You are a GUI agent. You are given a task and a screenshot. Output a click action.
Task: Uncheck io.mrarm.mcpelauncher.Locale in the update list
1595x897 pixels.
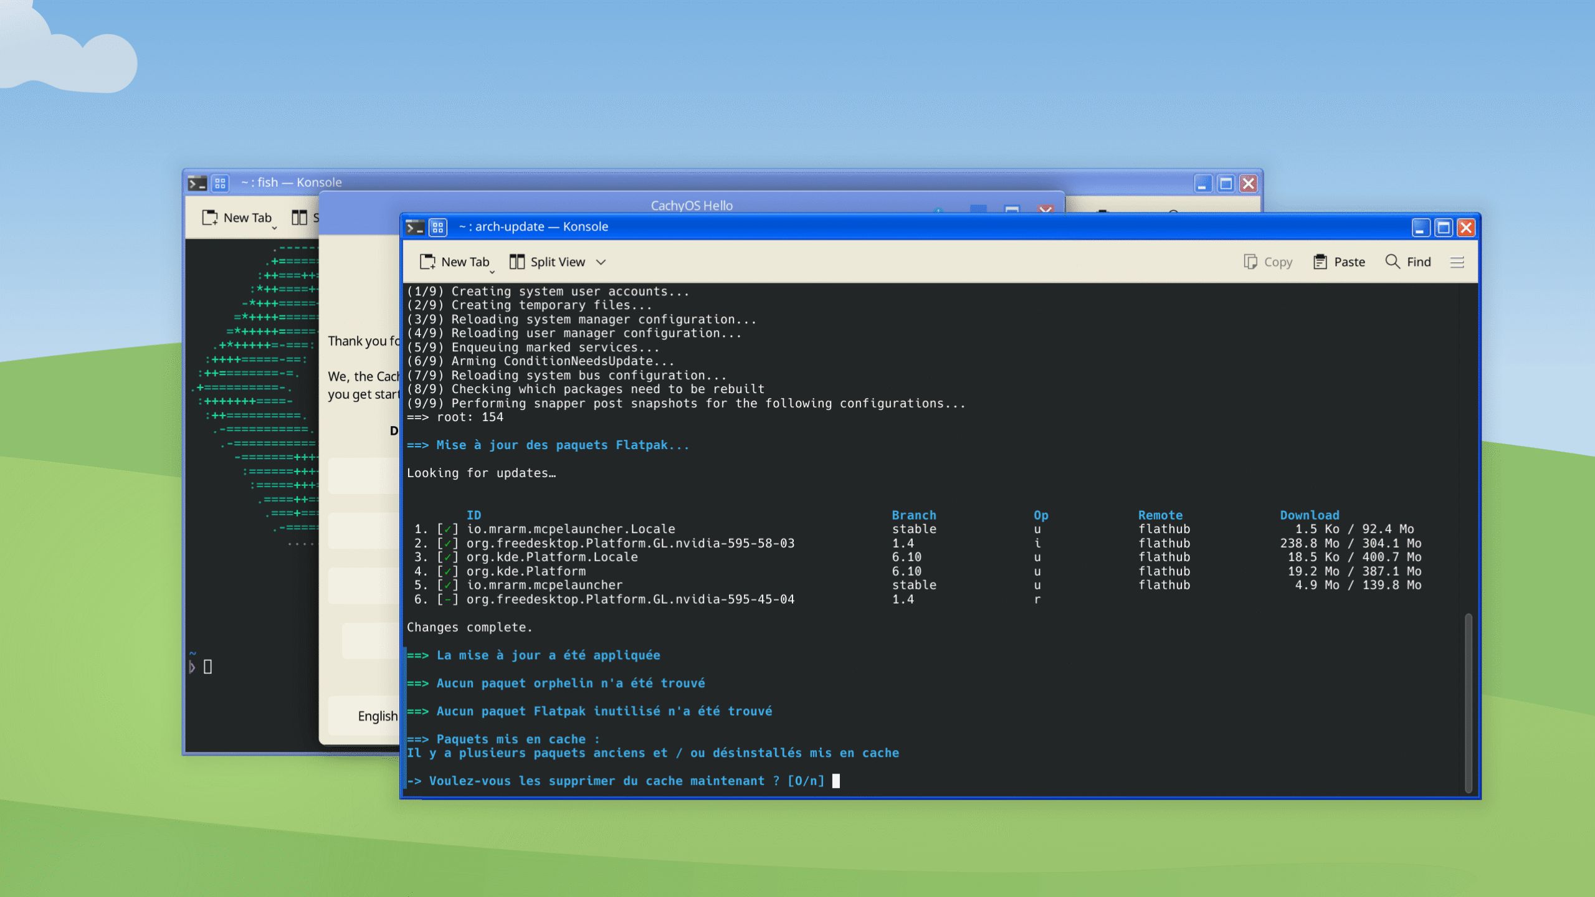tap(449, 528)
